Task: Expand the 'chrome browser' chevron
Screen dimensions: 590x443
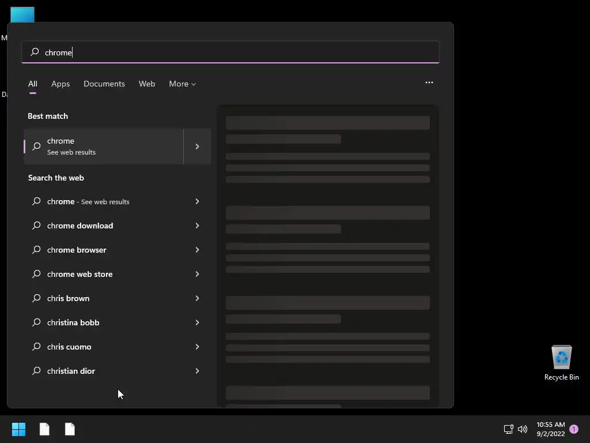Action: 197,250
